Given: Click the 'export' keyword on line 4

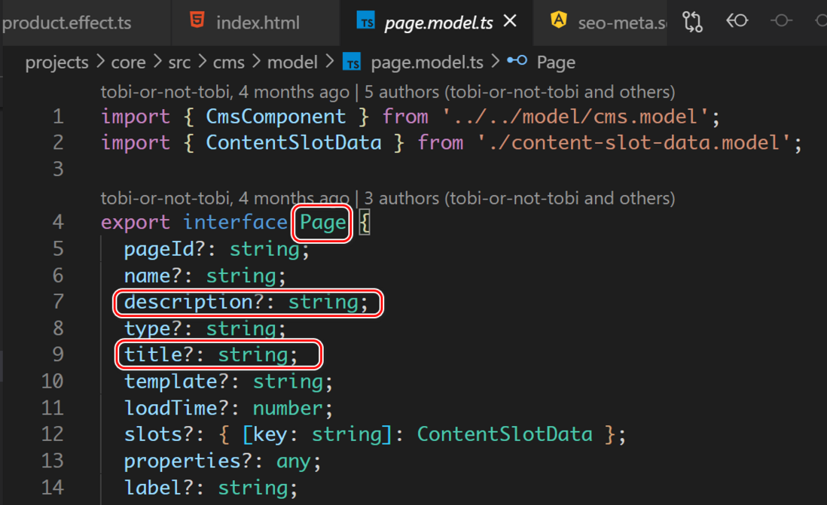Looking at the screenshot, I should (136, 223).
